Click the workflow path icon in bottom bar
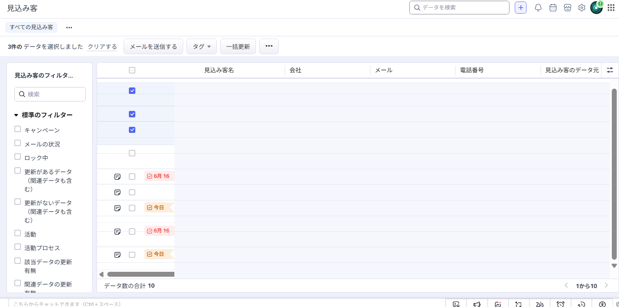 tap(519, 304)
